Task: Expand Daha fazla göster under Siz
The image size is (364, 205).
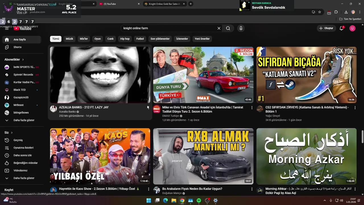Action: click(22, 178)
